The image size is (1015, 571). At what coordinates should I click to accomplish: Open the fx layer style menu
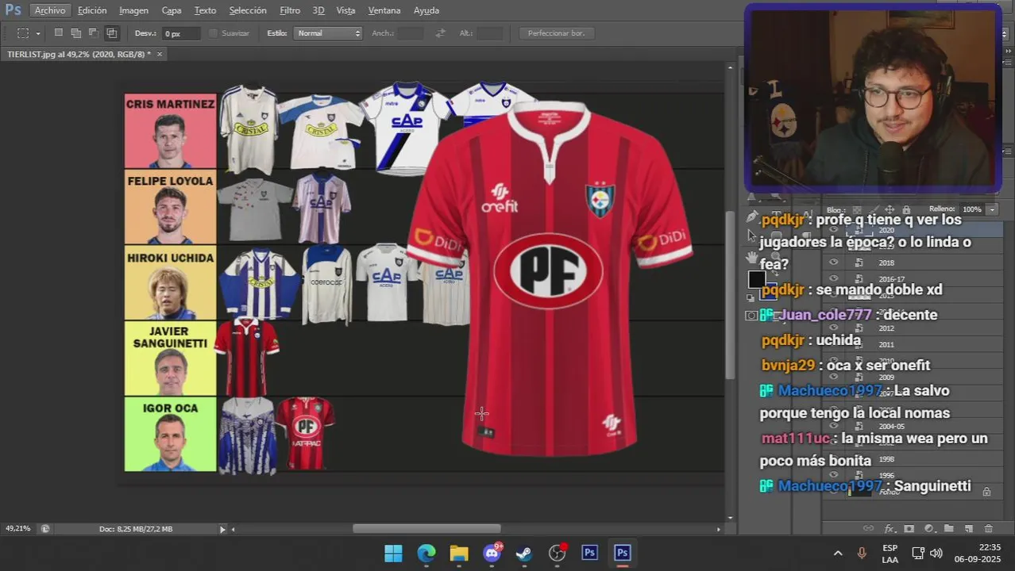pos(890,529)
